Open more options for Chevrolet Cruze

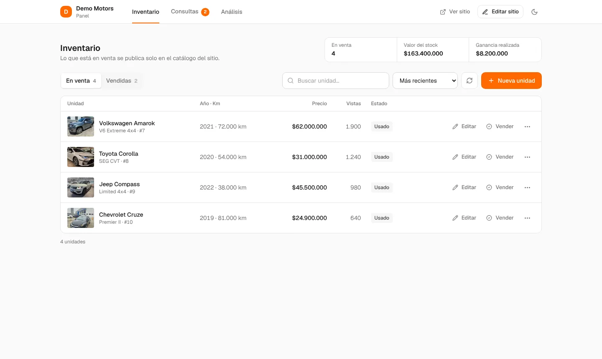click(x=527, y=218)
